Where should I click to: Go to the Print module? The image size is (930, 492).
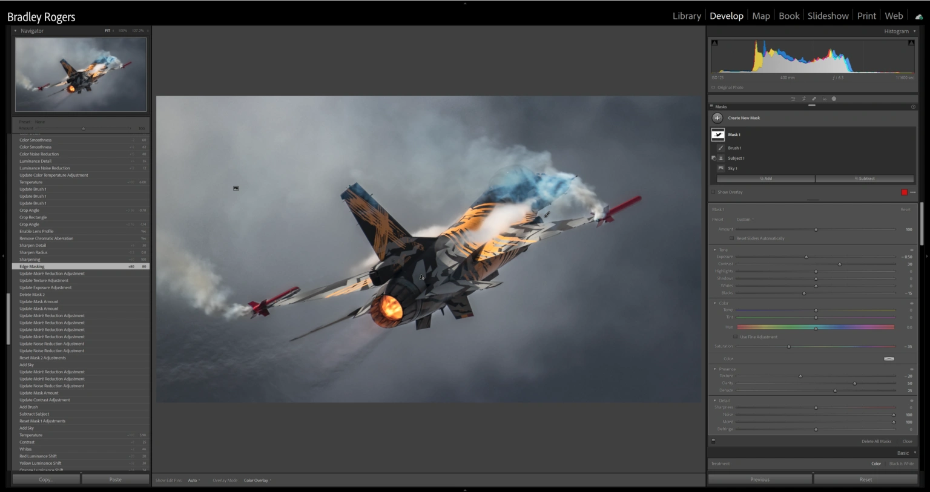pyautogui.click(x=866, y=16)
